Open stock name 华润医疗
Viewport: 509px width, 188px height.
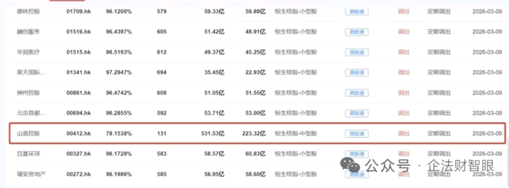[x=28, y=52]
